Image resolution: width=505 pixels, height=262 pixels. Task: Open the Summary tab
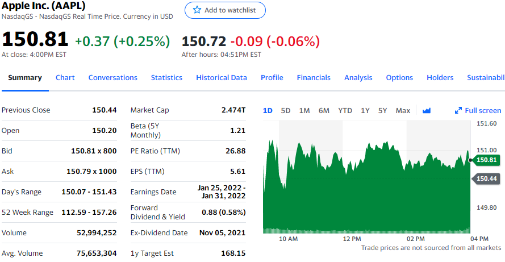click(x=25, y=78)
